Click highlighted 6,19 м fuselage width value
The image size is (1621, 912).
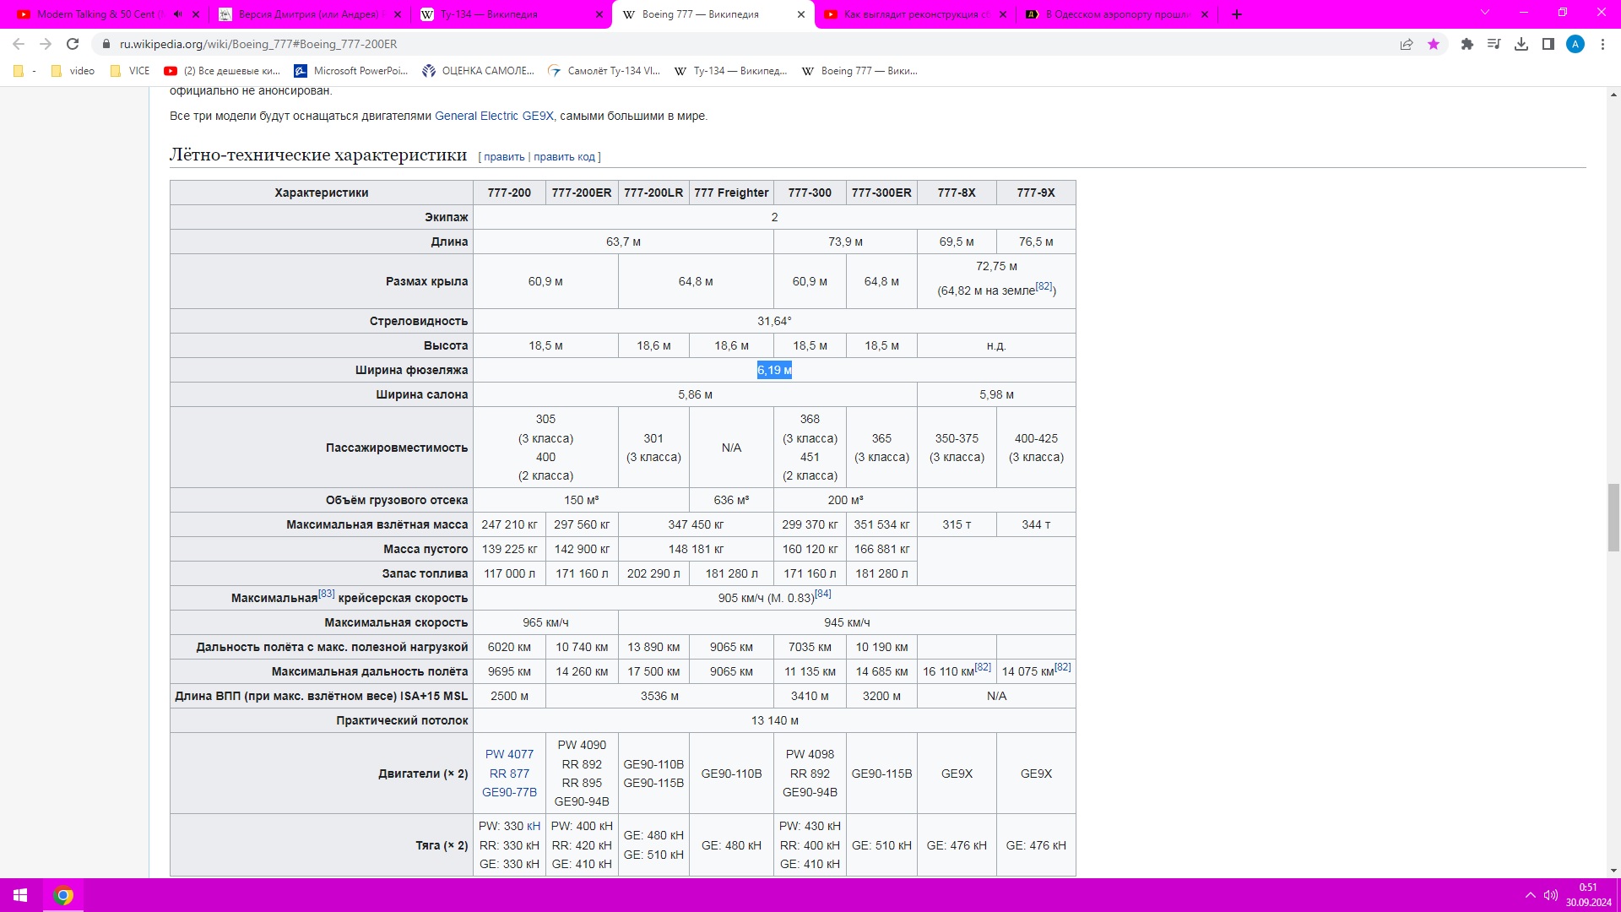click(774, 370)
